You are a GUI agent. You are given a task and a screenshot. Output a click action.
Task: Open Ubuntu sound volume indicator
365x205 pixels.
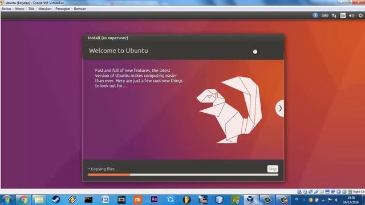coord(351,15)
